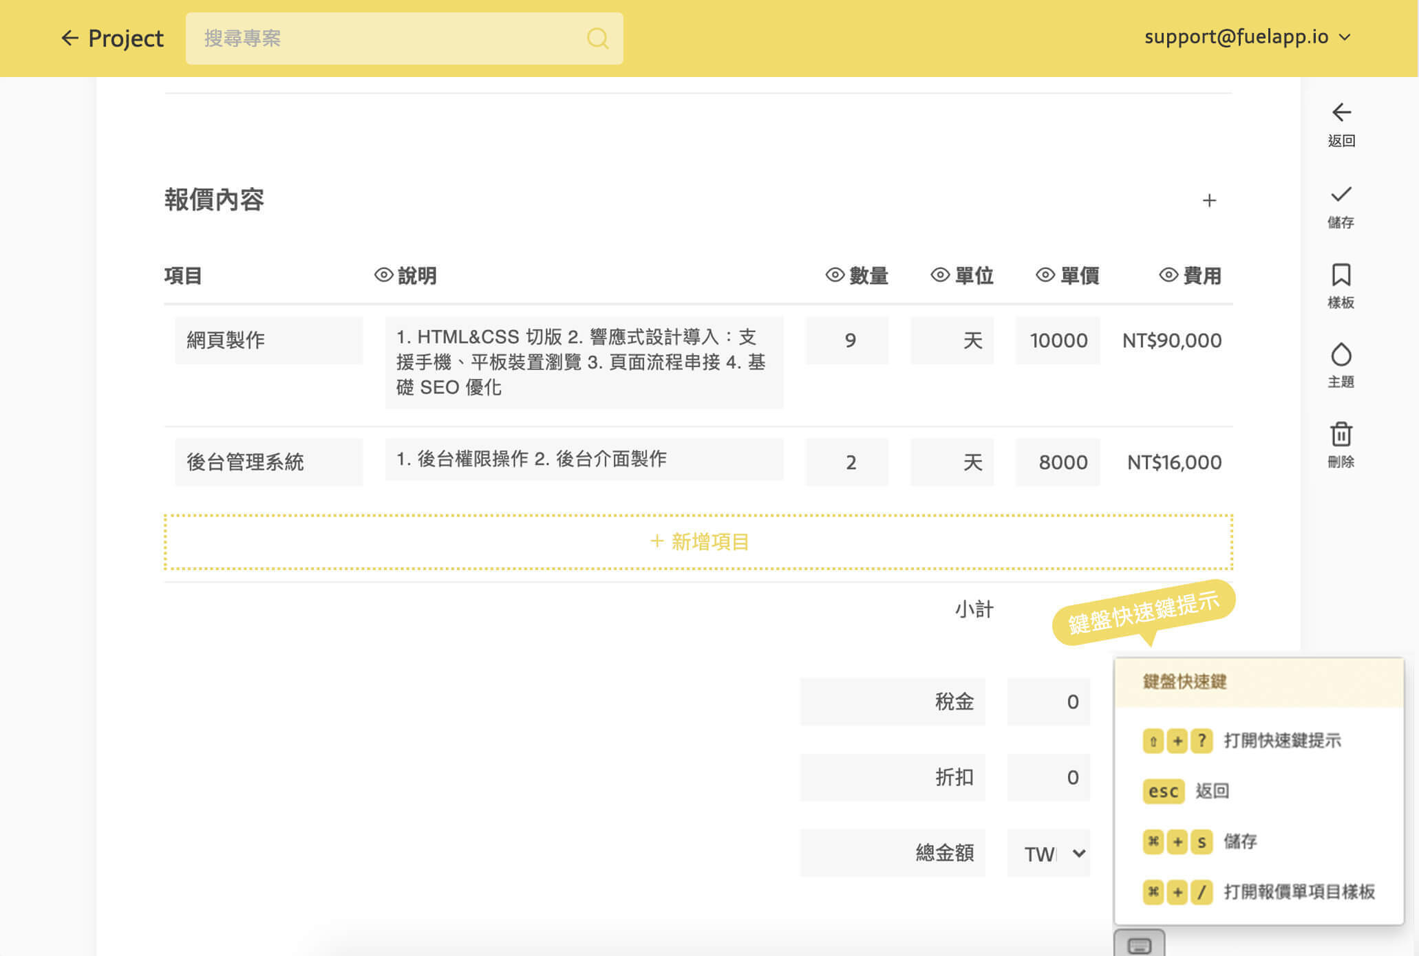Image resolution: width=1419 pixels, height=956 pixels.
Task: Select the 儲存 shortcut entry in popup
Action: [x=1239, y=841]
